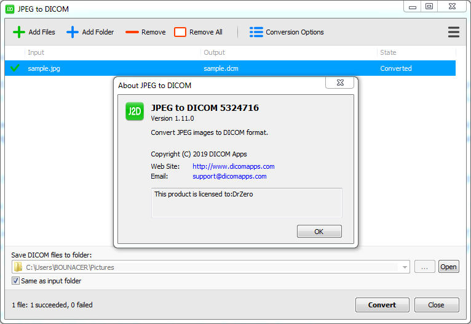This screenshot has height=324, width=471.
Task: Click the Convert button
Action: pyautogui.click(x=382, y=305)
